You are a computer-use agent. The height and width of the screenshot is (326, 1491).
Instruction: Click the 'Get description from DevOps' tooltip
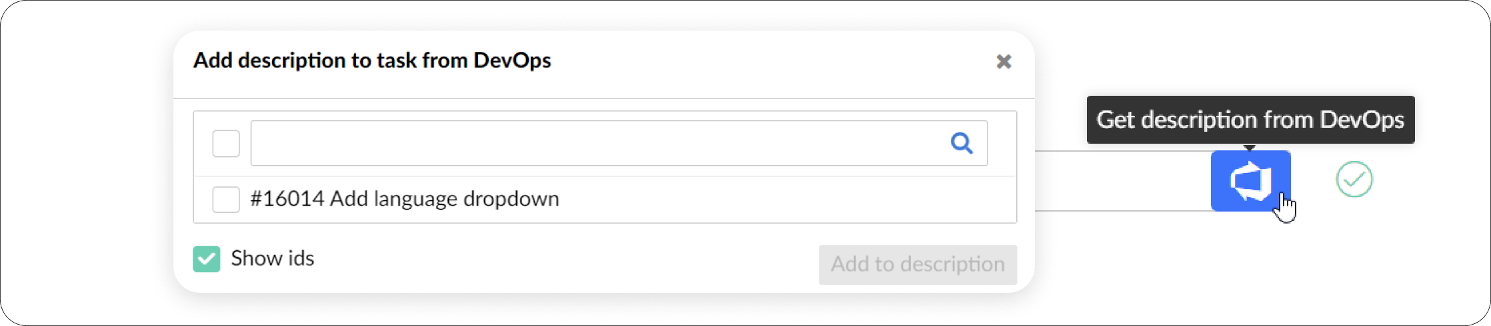pos(1250,120)
